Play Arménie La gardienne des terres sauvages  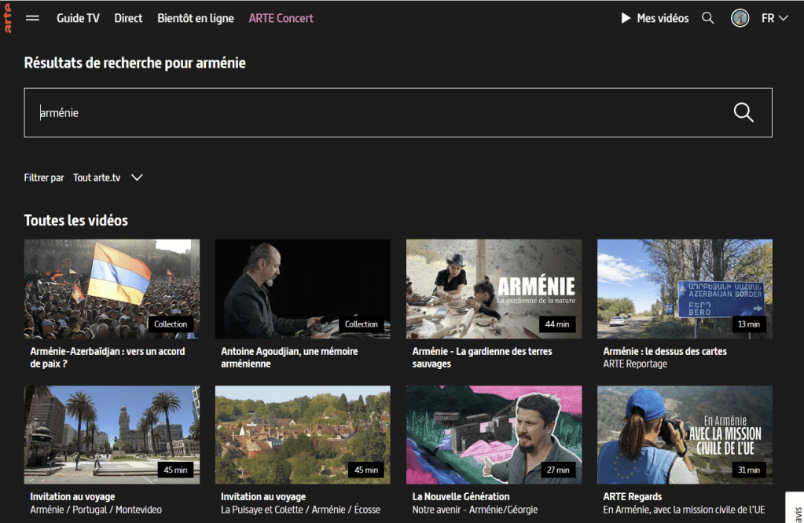pyautogui.click(x=494, y=288)
